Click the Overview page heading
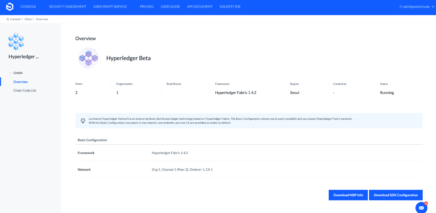The width and height of the screenshot is (436, 213). 86,38
